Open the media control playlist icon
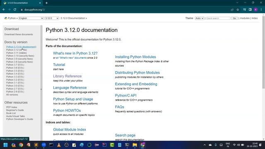This screenshot has width=265, height=149. tap(244, 10)
